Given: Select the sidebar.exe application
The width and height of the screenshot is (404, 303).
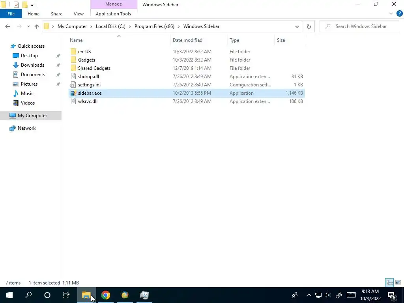Looking at the screenshot, I should click(x=187, y=93).
